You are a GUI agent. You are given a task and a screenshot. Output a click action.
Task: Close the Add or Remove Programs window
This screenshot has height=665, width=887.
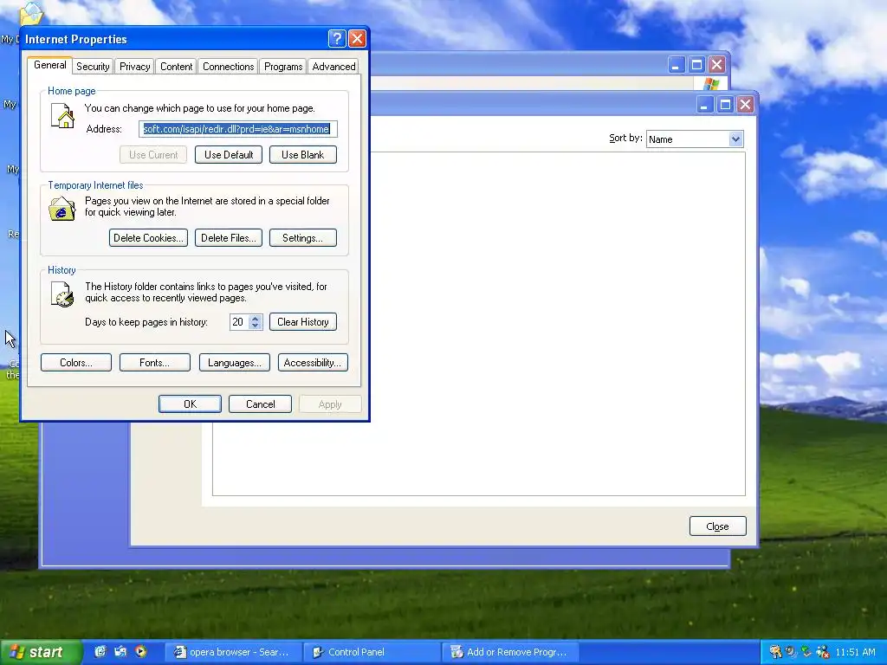point(746,105)
